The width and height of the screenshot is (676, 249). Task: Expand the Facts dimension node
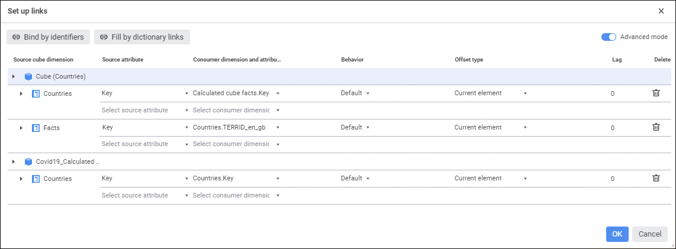pos(21,128)
